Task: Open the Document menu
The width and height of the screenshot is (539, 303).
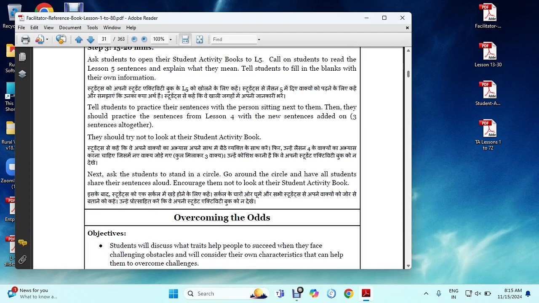Action: (x=70, y=28)
